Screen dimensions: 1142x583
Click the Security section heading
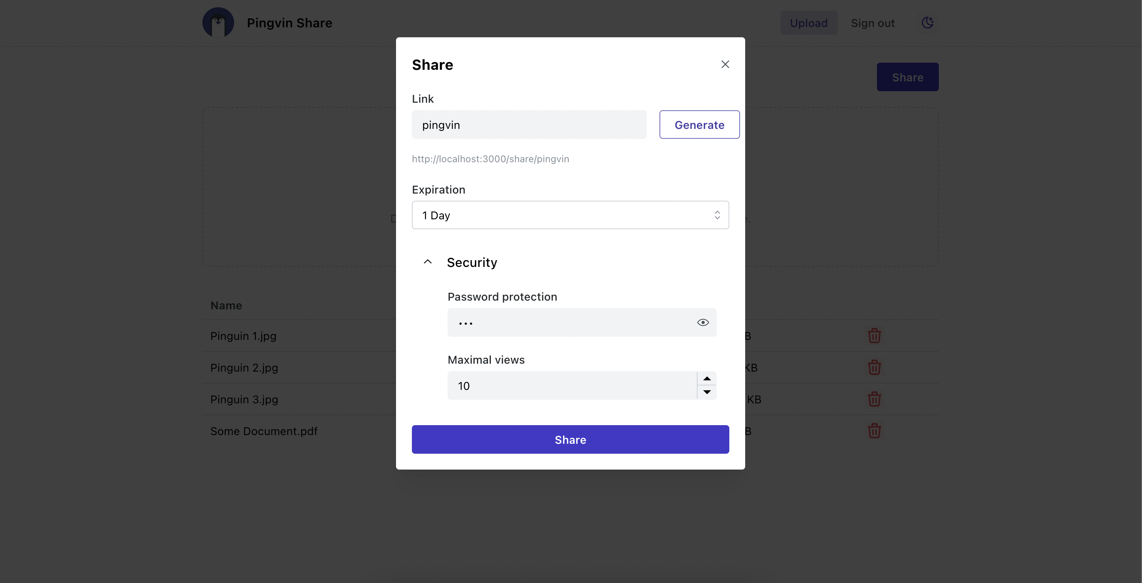[x=472, y=262]
